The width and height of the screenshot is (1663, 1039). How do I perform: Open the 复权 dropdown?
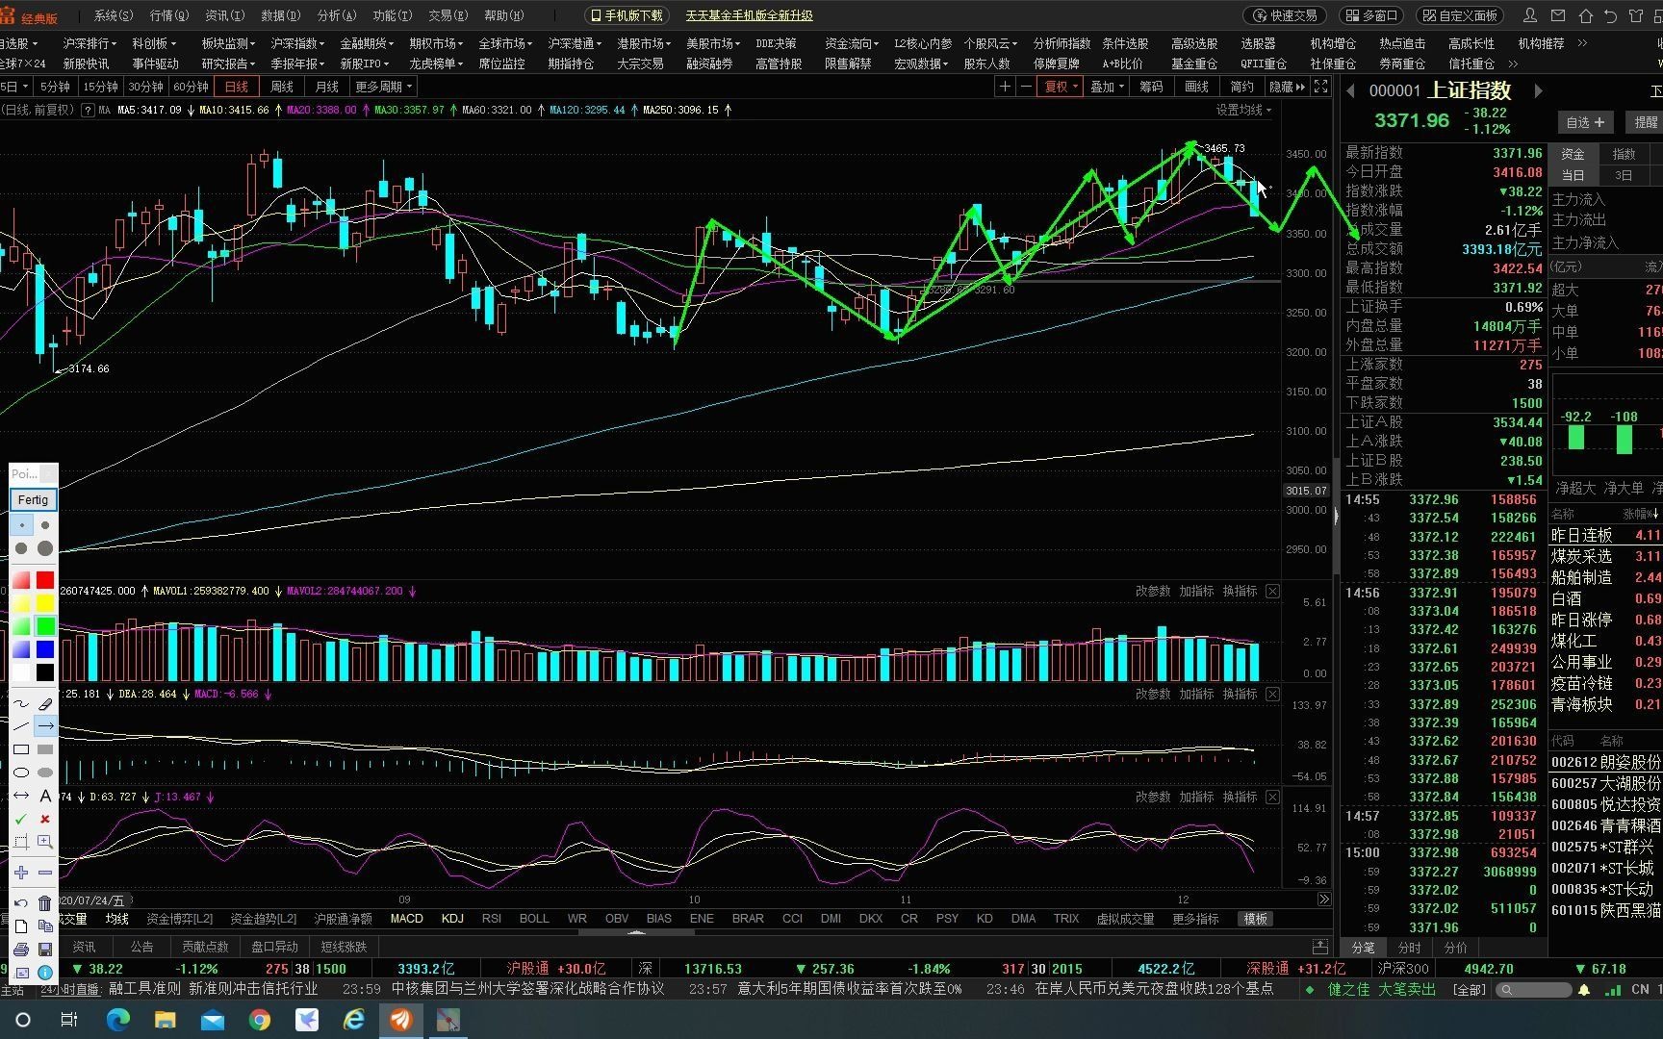(x=1062, y=87)
